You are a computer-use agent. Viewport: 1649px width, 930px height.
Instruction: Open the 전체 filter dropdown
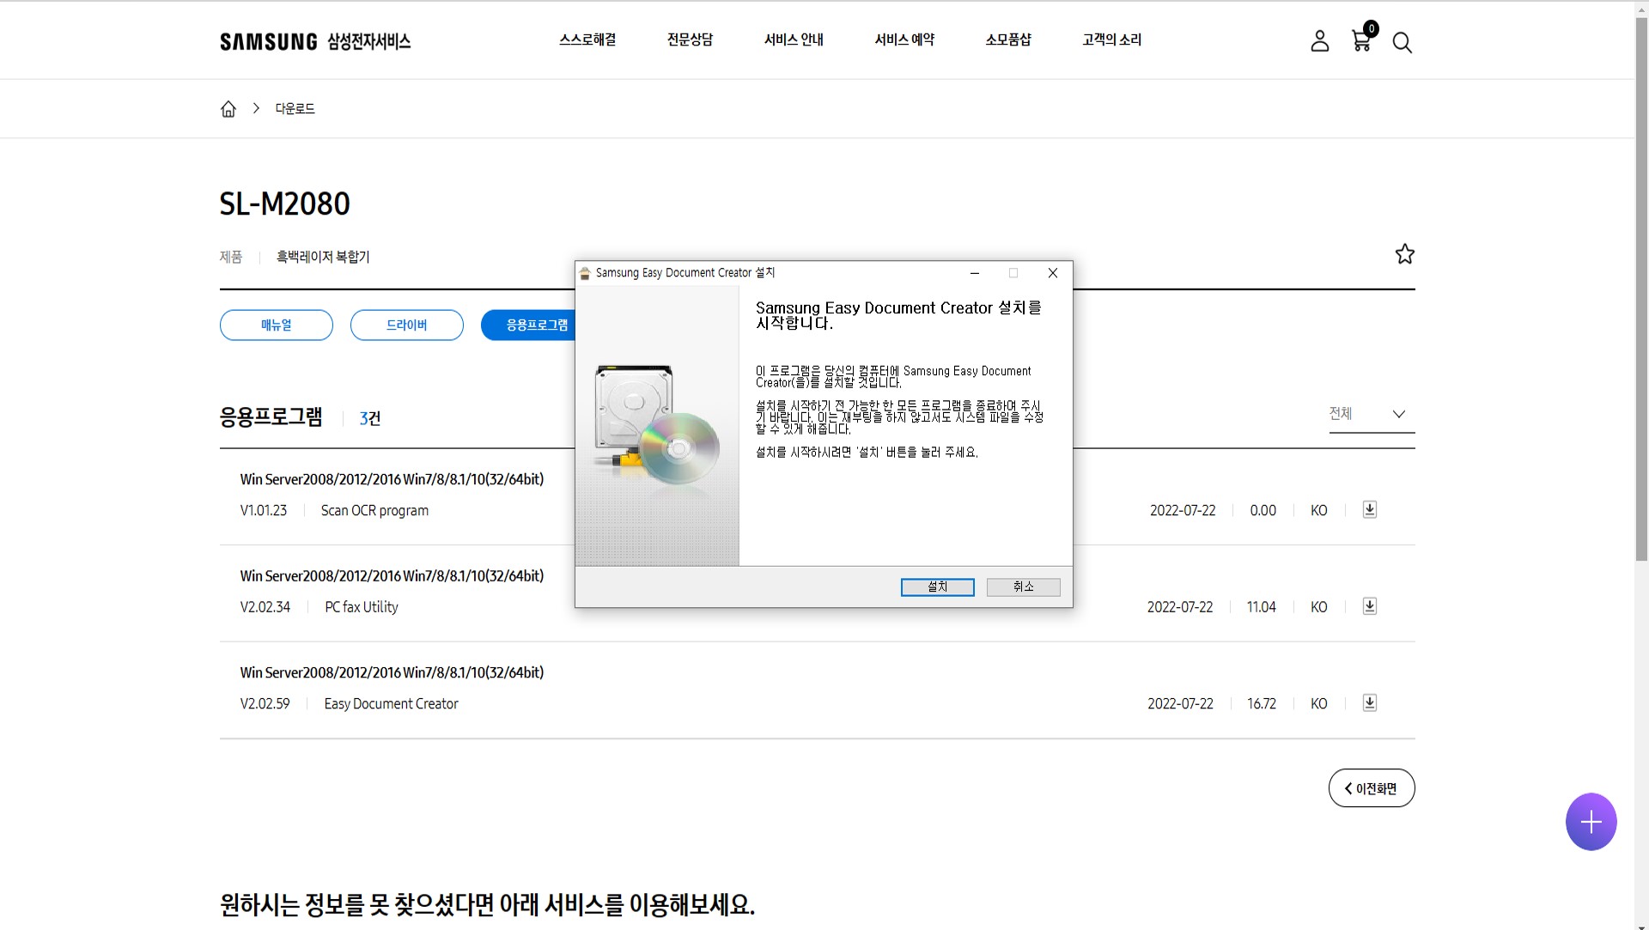[1370, 414]
